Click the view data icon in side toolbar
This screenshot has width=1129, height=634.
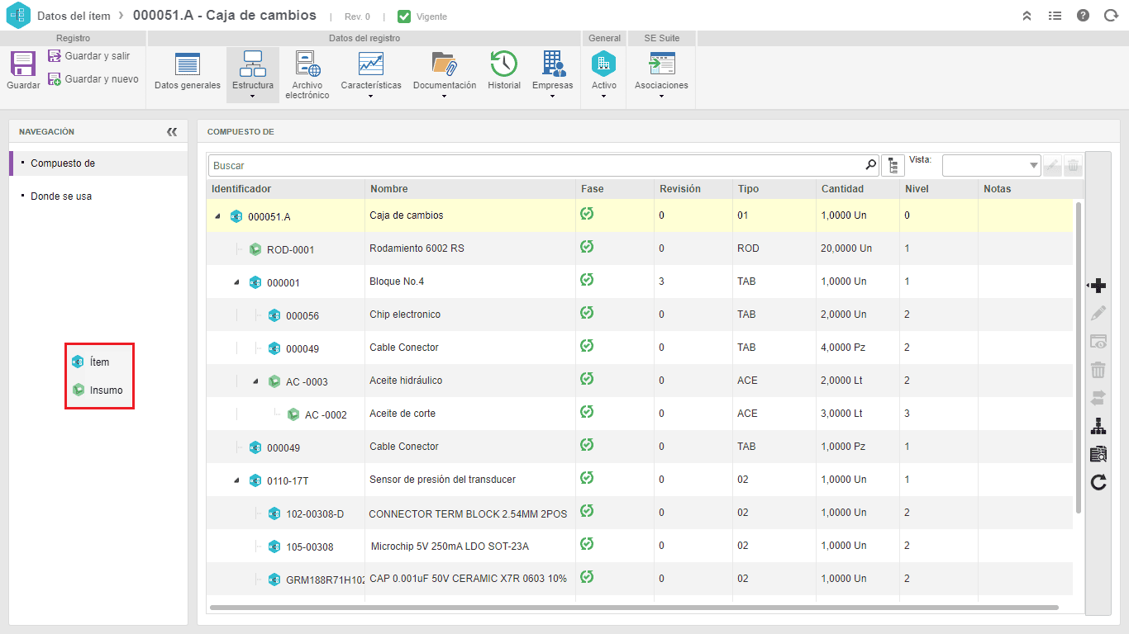click(x=1098, y=342)
